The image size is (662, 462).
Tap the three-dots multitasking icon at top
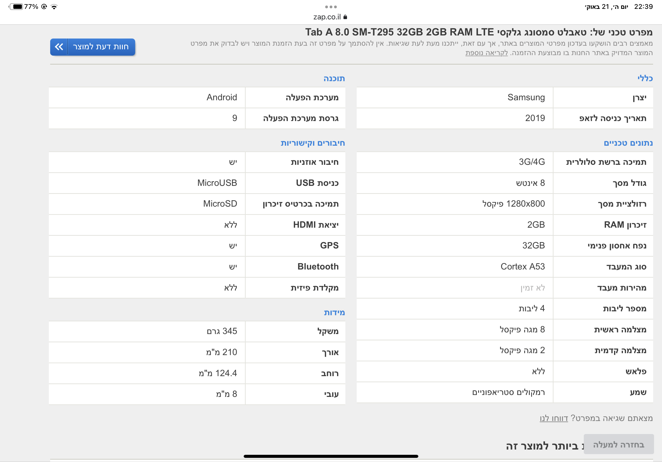[x=331, y=7]
